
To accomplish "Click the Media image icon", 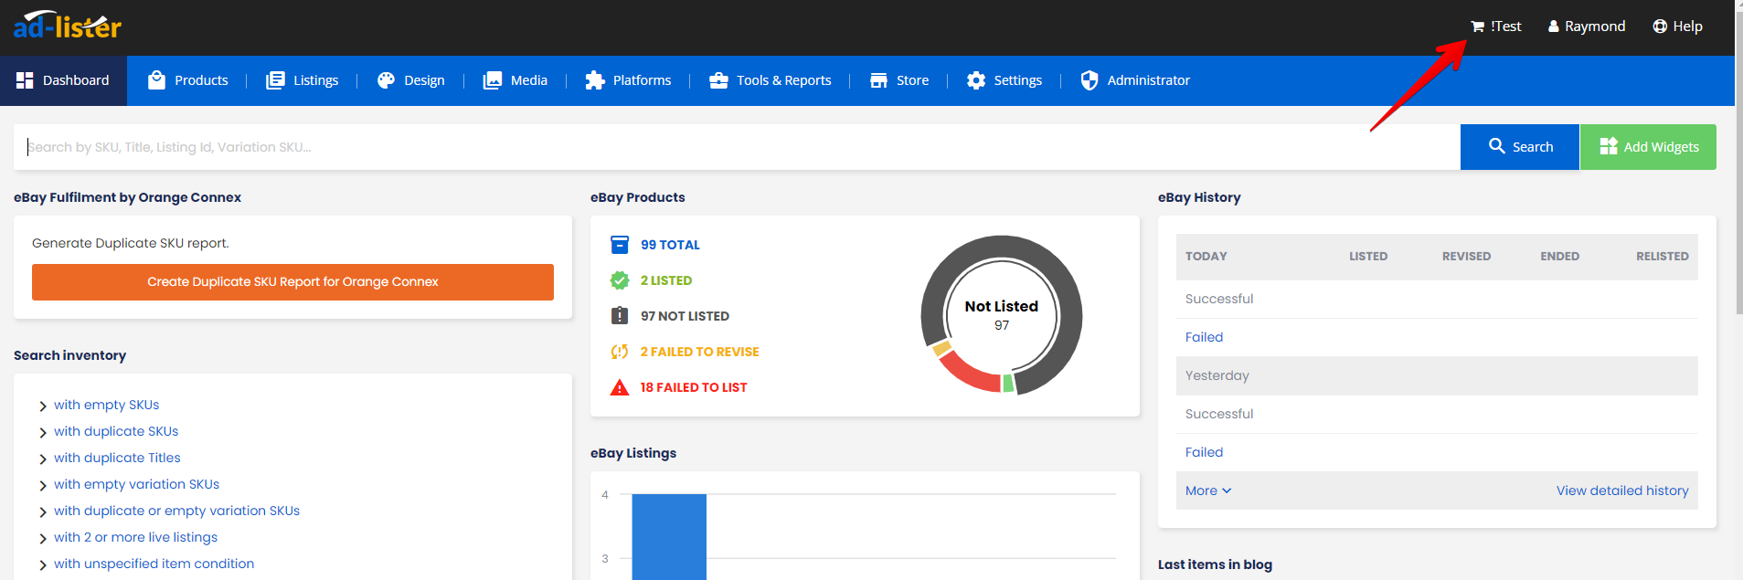I will [x=493, y=80].
